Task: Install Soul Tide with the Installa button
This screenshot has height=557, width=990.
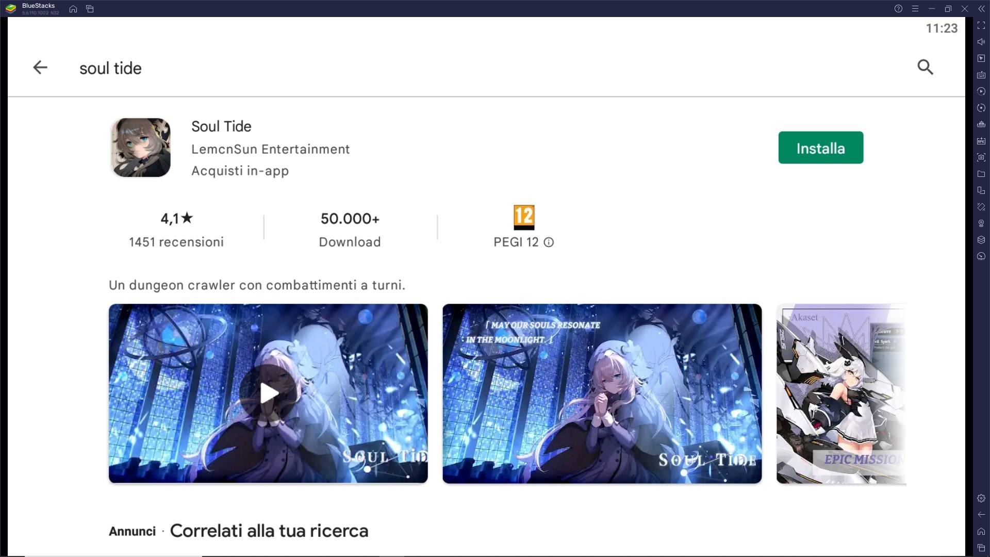Action: (820, 148)
